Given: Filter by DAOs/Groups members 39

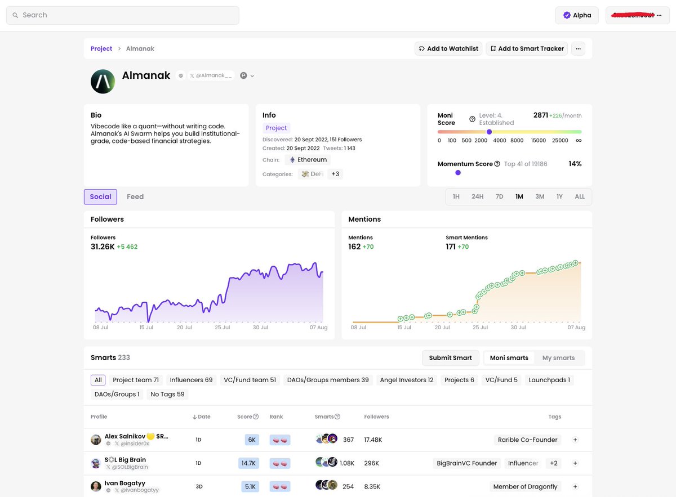Looking at the screenshot, I should point(328,380).
